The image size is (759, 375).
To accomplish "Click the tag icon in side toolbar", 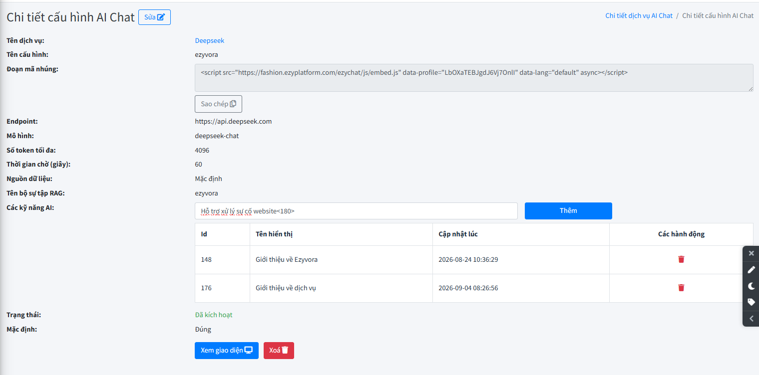I will coord(751,302).
